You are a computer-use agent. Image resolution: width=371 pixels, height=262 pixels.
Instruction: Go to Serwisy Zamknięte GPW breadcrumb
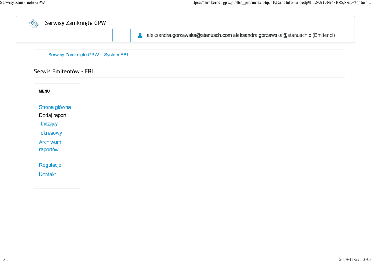tap(74, 55)
